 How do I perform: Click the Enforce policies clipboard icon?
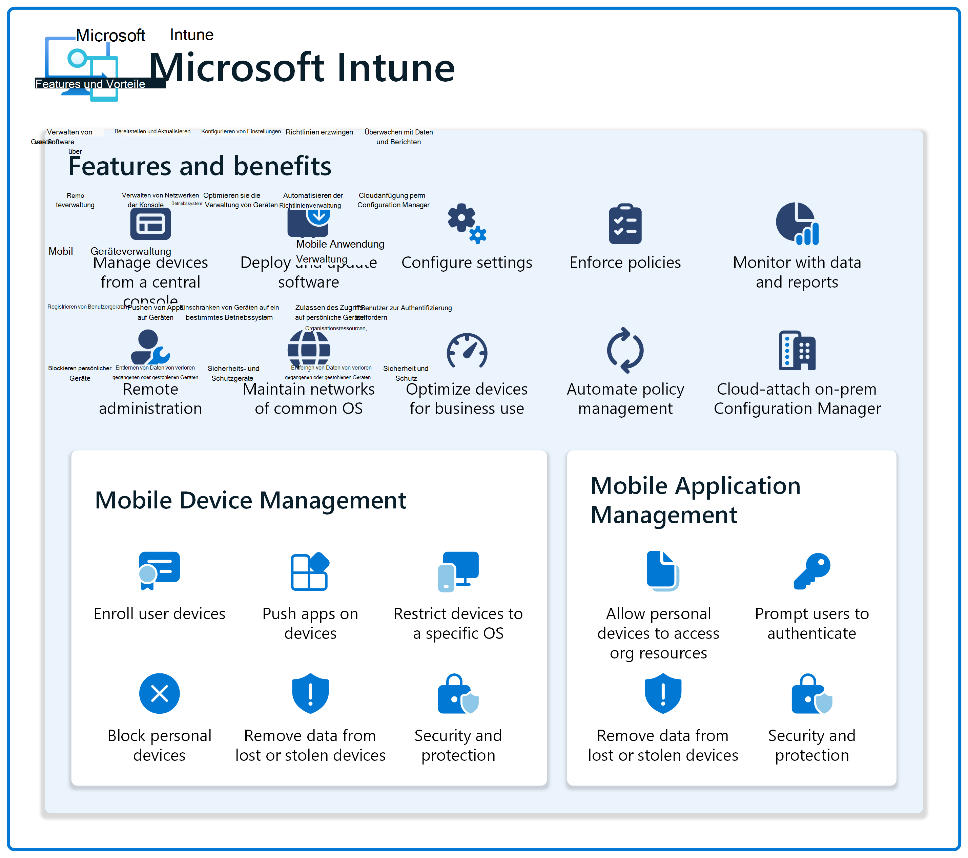(625, 224)
